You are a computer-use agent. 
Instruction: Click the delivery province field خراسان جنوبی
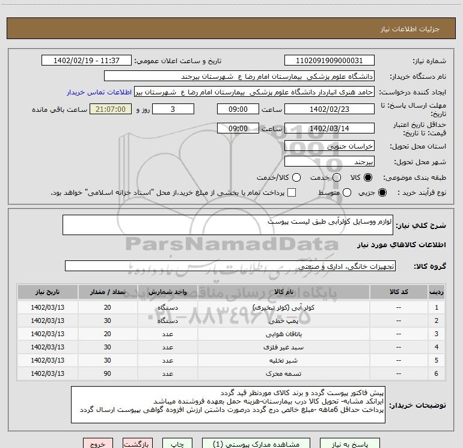tap(330, 146)
